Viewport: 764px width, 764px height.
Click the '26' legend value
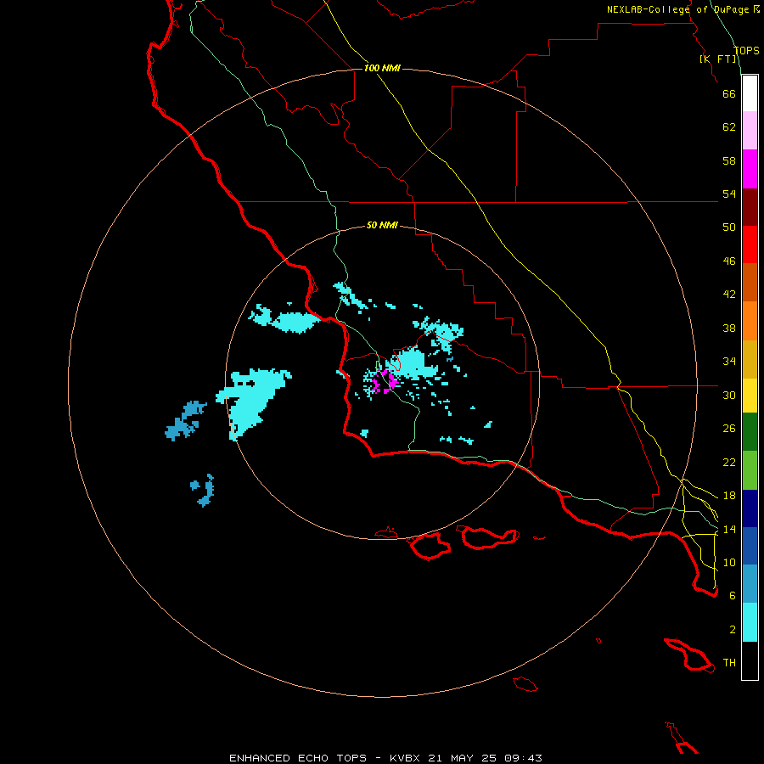click(x=729, y=429)
